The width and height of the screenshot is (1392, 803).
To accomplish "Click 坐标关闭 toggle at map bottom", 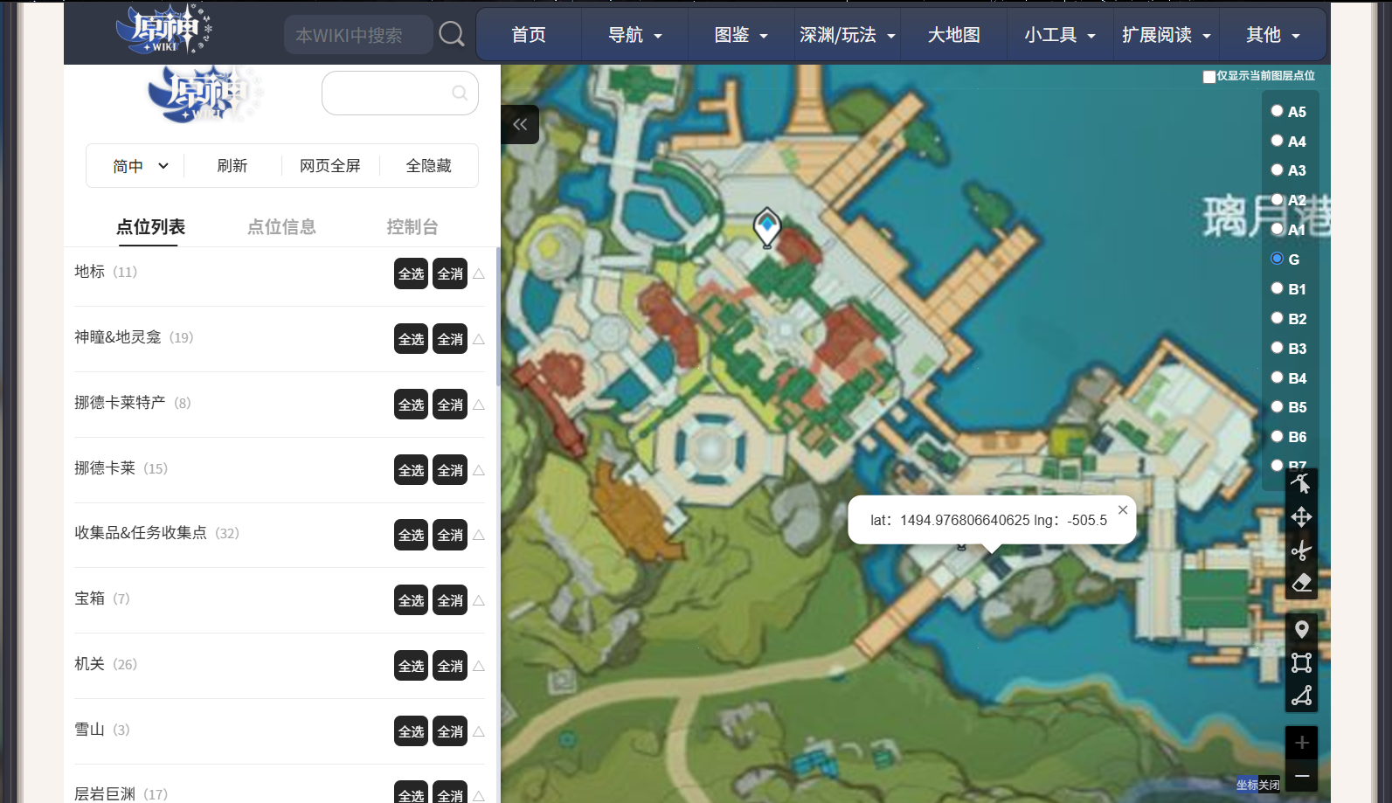I will [x=1257, y=785].
